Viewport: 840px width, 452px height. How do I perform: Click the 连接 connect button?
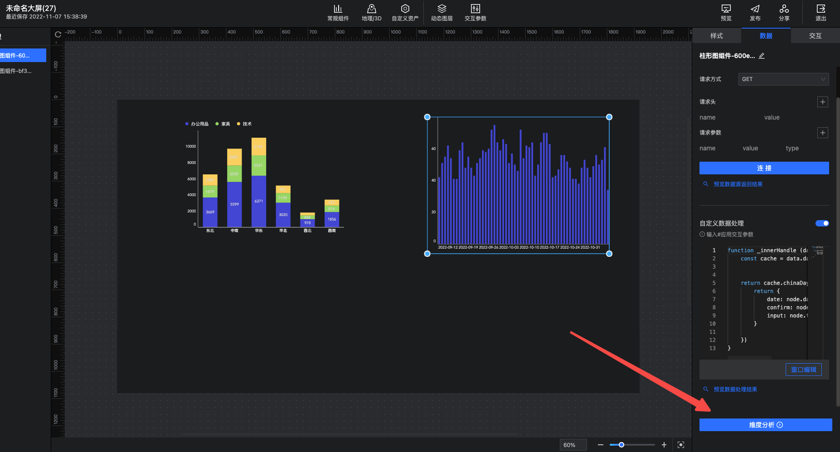tap(764, 168)
